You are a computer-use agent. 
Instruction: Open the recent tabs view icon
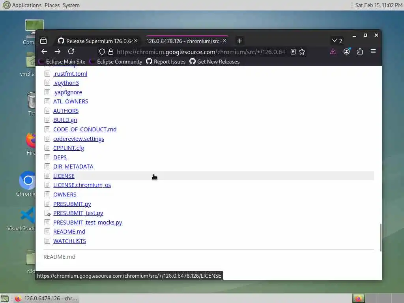tap(43, 41)
